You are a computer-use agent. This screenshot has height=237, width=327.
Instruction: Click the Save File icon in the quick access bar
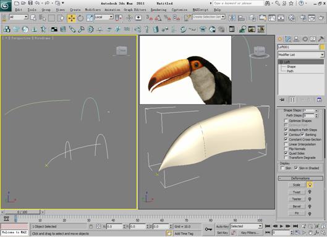(x=30, y=3)
